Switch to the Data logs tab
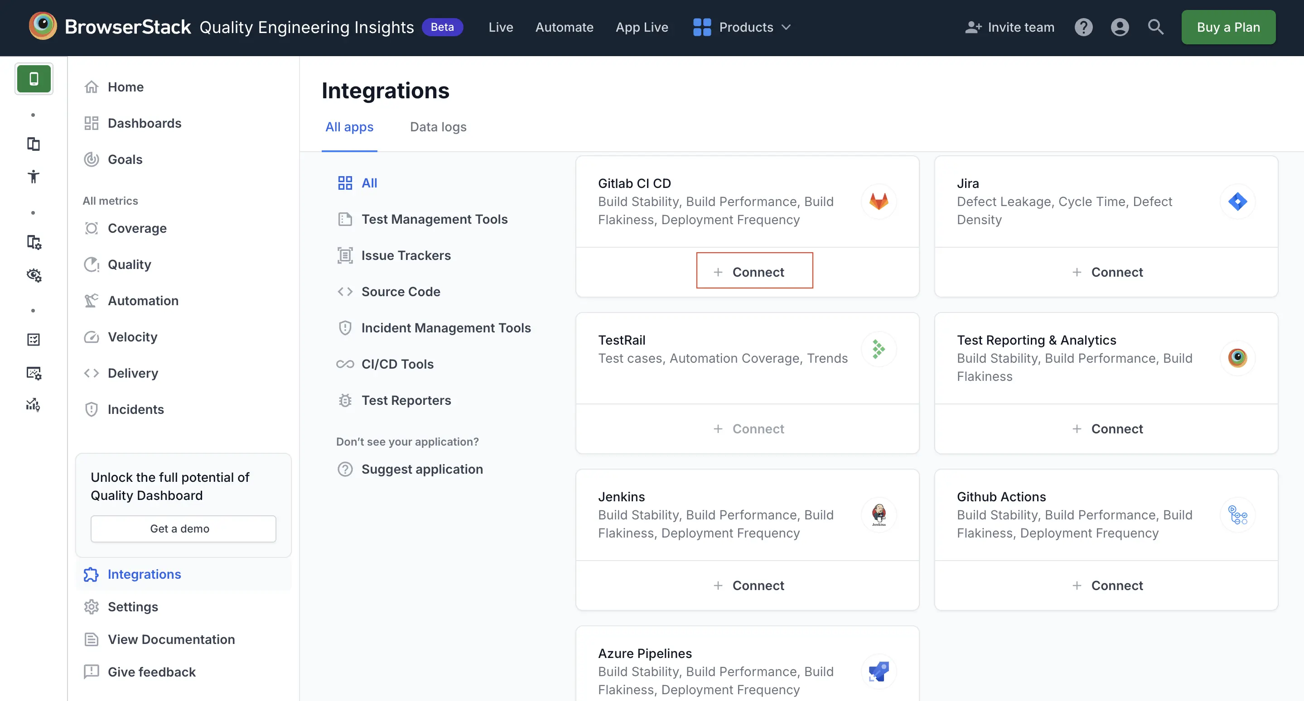This screenshot has width=1304, height=701. (438, 127)
